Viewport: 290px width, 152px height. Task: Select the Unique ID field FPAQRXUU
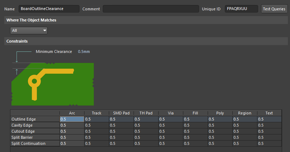coord(241,9)
